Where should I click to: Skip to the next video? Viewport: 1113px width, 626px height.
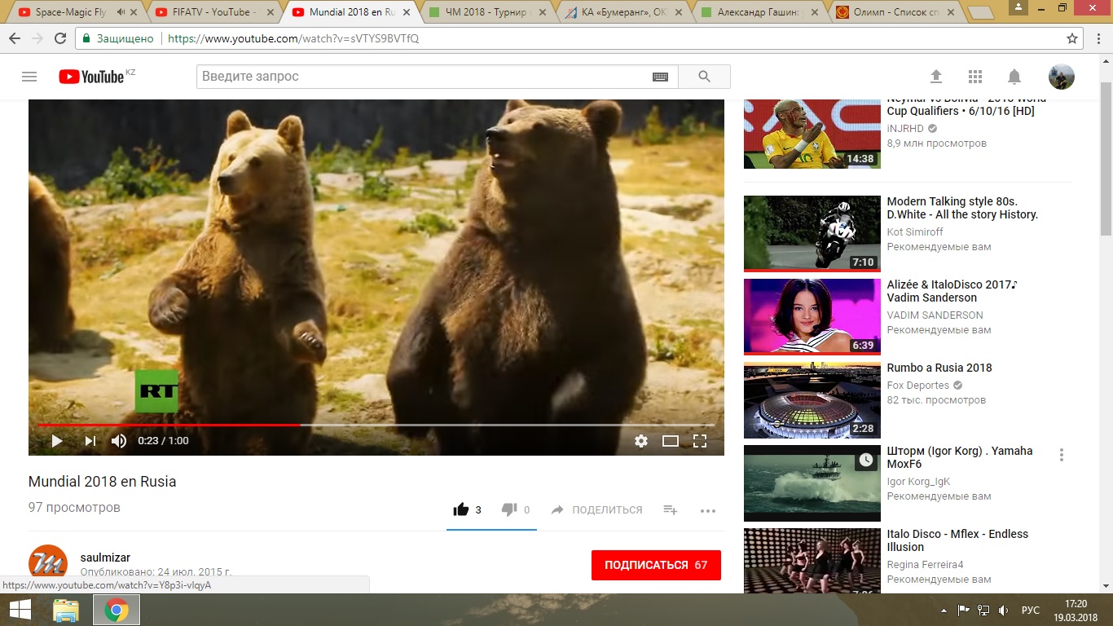pos(90,441)
